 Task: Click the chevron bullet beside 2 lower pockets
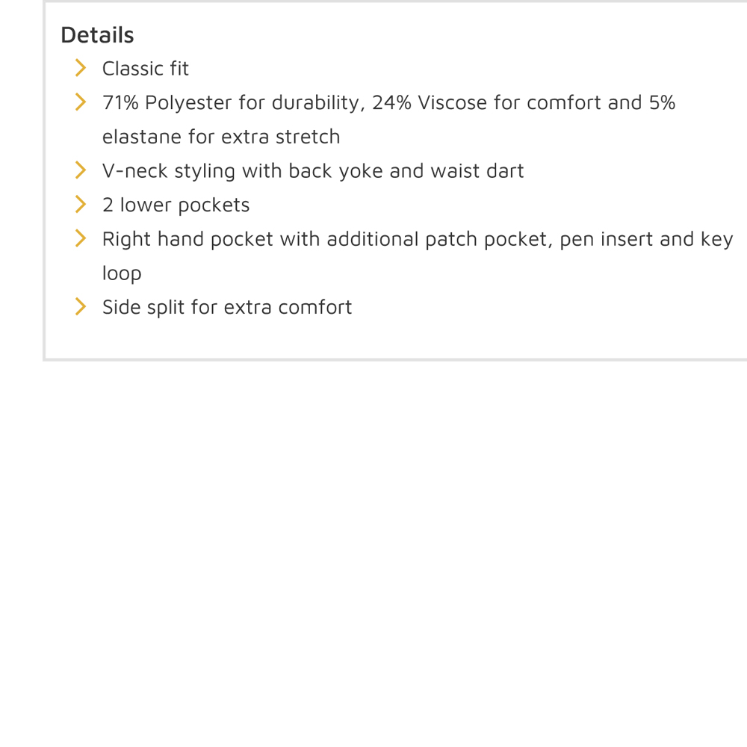coord(81,205)
